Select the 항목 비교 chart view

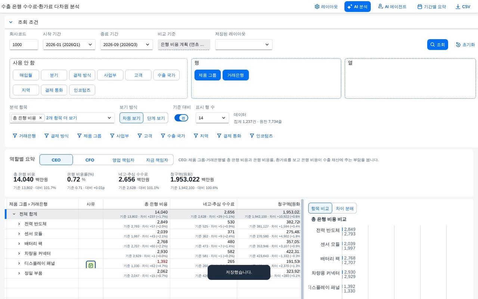point(320,208)
